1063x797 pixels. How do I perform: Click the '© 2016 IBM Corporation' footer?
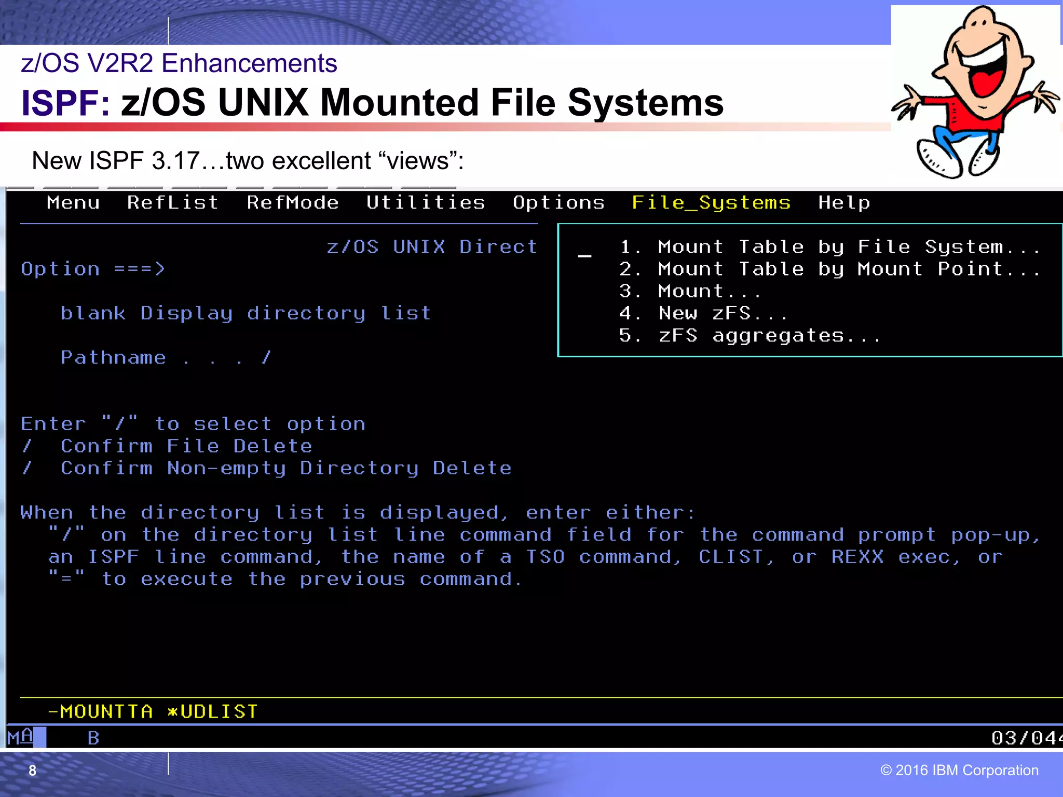point(960,770)
